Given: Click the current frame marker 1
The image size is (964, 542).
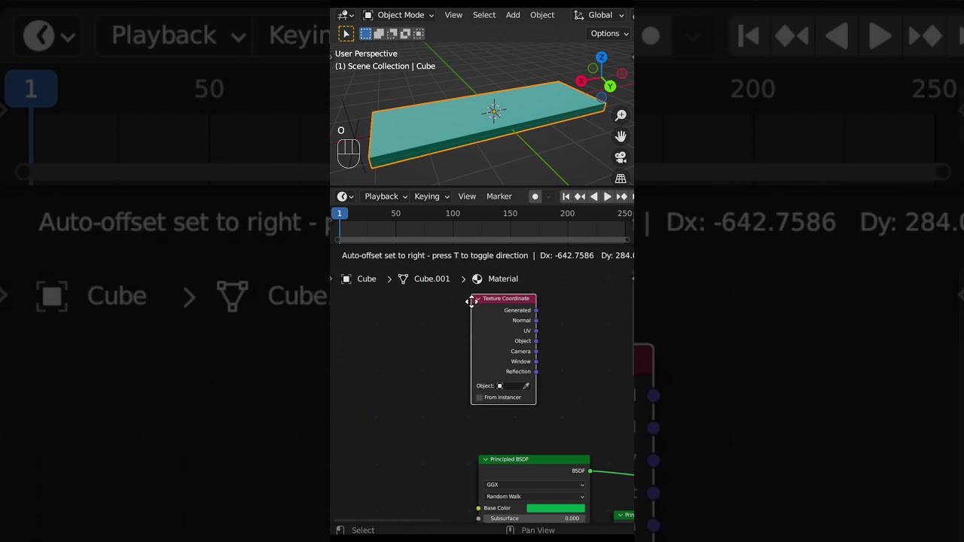Looking at the screenshot, I should pyautogui.click(x=339, y=213).
